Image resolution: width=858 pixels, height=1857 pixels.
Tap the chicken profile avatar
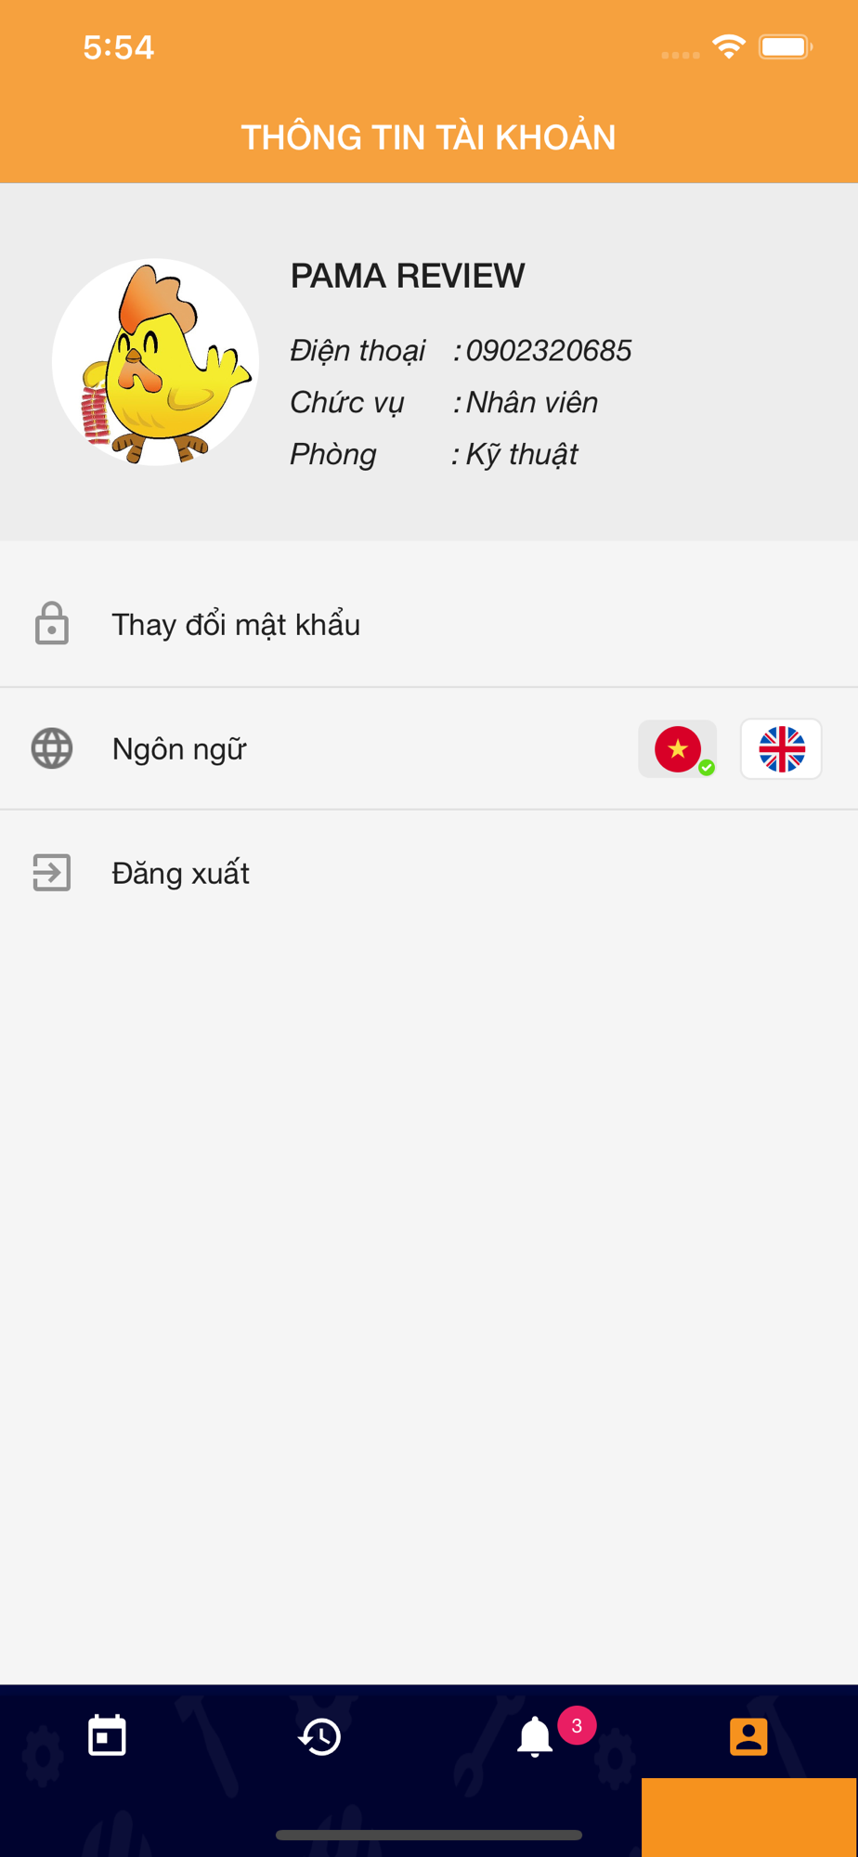[x=156, y=362]
